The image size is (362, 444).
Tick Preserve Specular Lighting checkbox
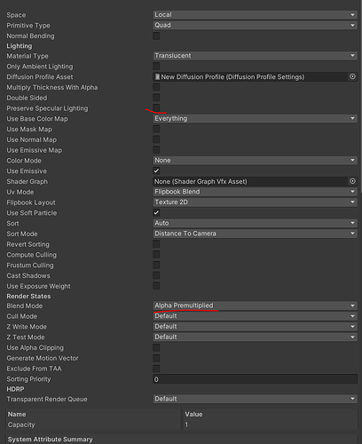(x=156, y=107)
